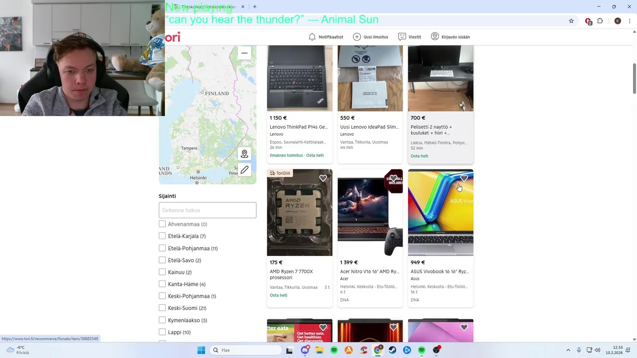Show hidden system tray icons
The height and width of the screenshot is (358, 637).
[568, 350]
